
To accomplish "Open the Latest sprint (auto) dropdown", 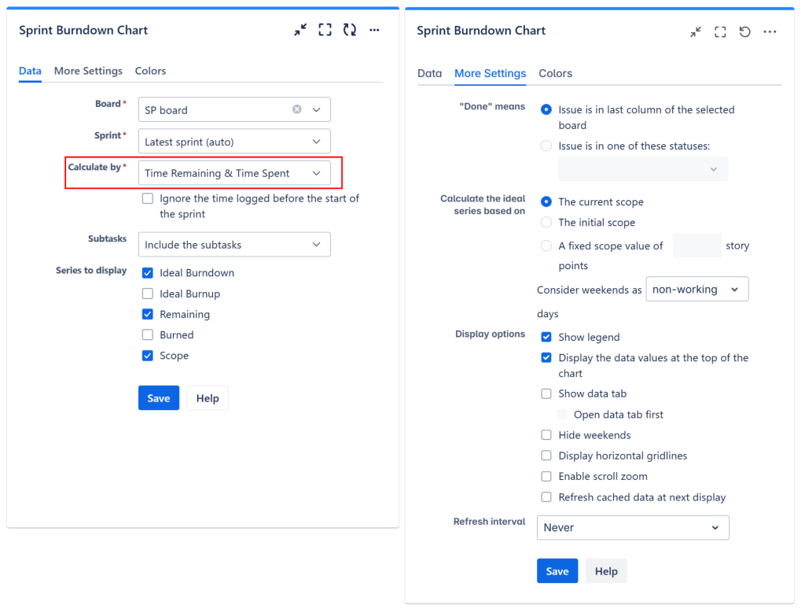I will (233, 142).
